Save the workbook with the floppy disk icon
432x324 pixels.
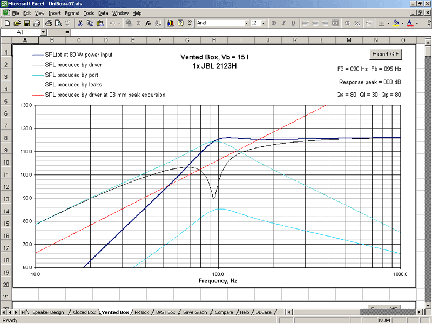click(x=26, y=23)
